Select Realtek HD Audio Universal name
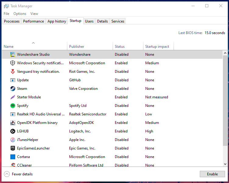 (41, 114)
